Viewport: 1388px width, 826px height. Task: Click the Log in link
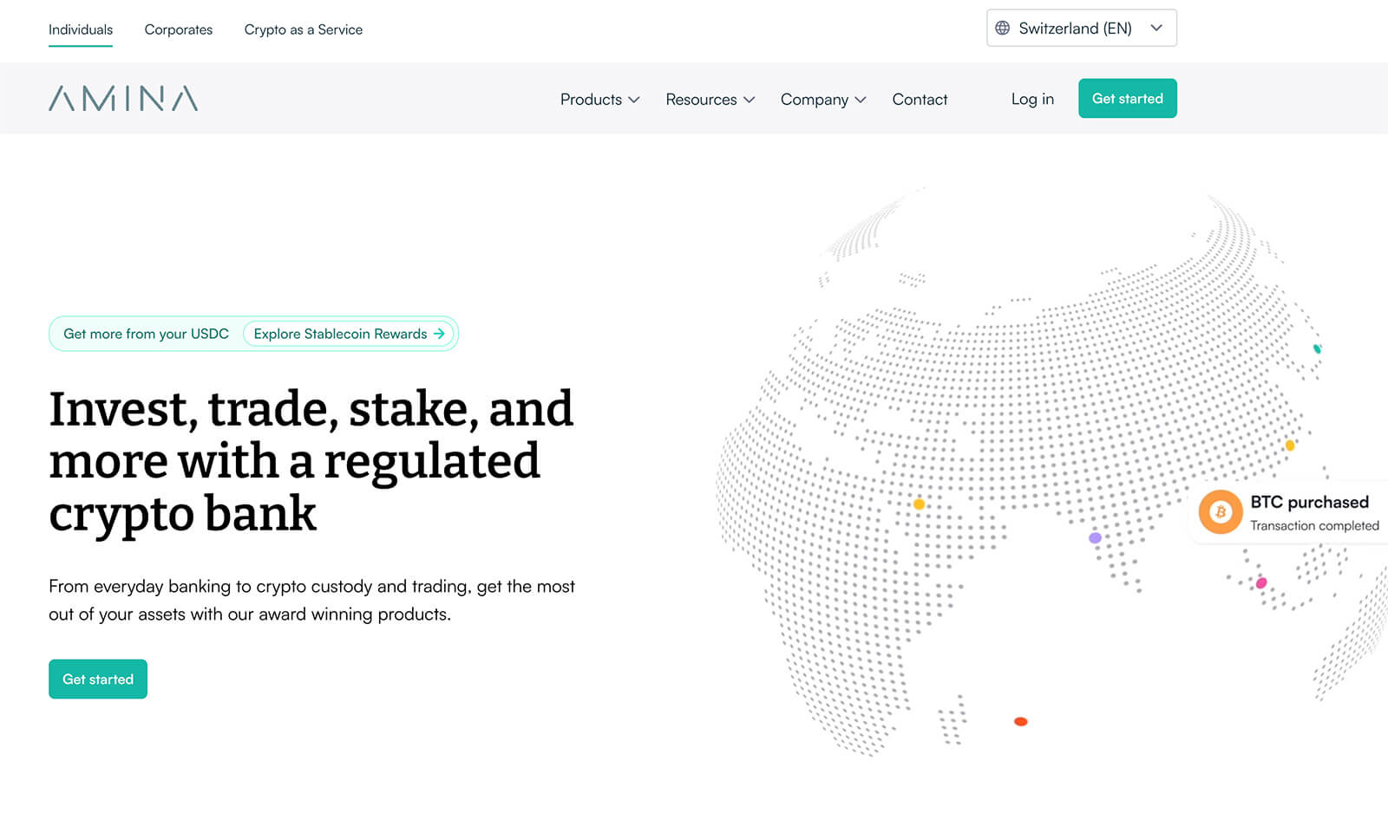1032,99
